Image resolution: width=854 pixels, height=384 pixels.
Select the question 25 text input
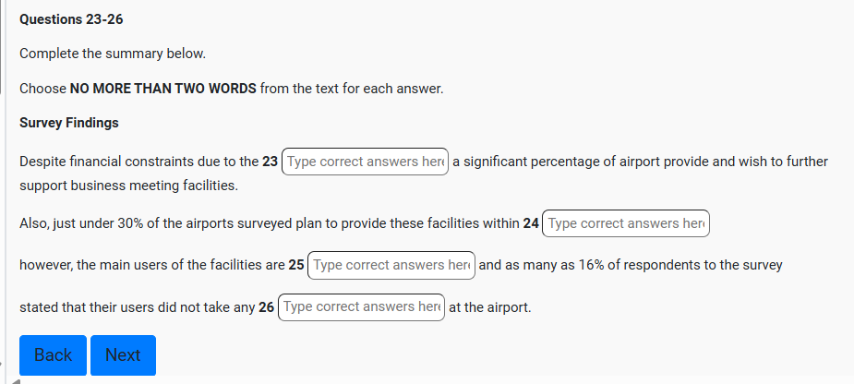(391, 265)
